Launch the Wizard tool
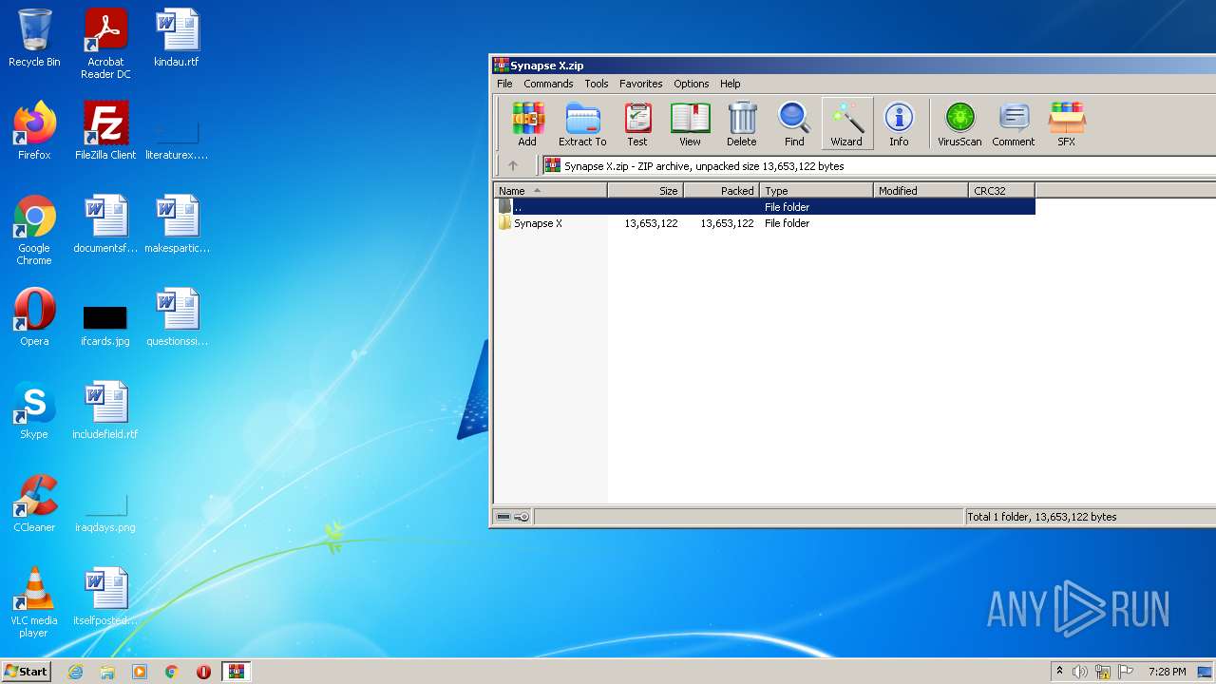Screen dimensions: 1216x684 click(x=846, y=124)
